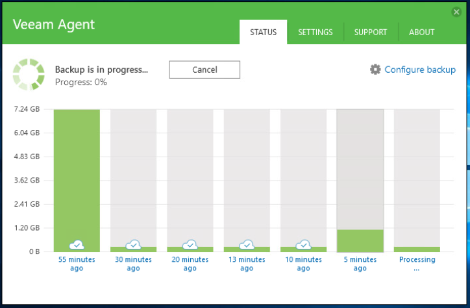Select the Status tab
This screenshot has width=470, height=308.
[263, 32]
